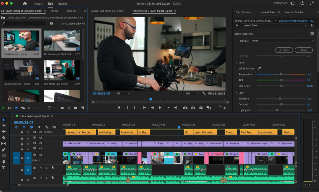Mute audio track A1
The height and width of the screenshot is (192, 319).
coord(41,168)
